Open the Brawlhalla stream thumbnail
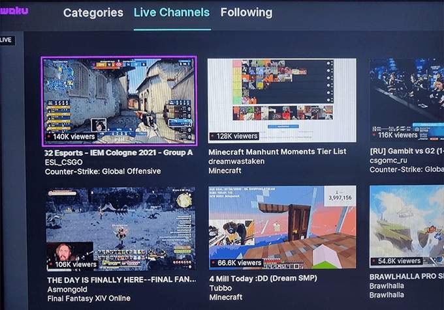This screenshot has height=310, width=444. [407, 226]
